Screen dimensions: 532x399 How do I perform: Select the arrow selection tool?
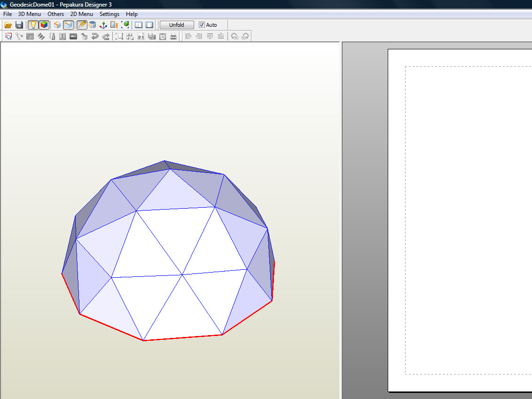point(8,36)
